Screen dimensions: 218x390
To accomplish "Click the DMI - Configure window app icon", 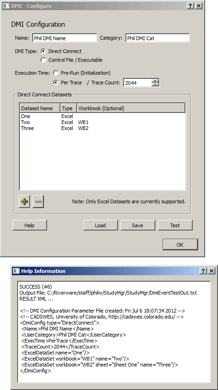I will pos(6,6).
